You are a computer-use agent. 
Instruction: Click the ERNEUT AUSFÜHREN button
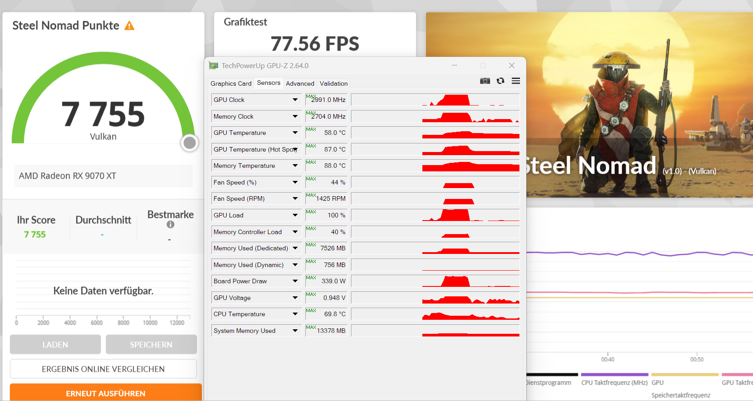(106, 393)
